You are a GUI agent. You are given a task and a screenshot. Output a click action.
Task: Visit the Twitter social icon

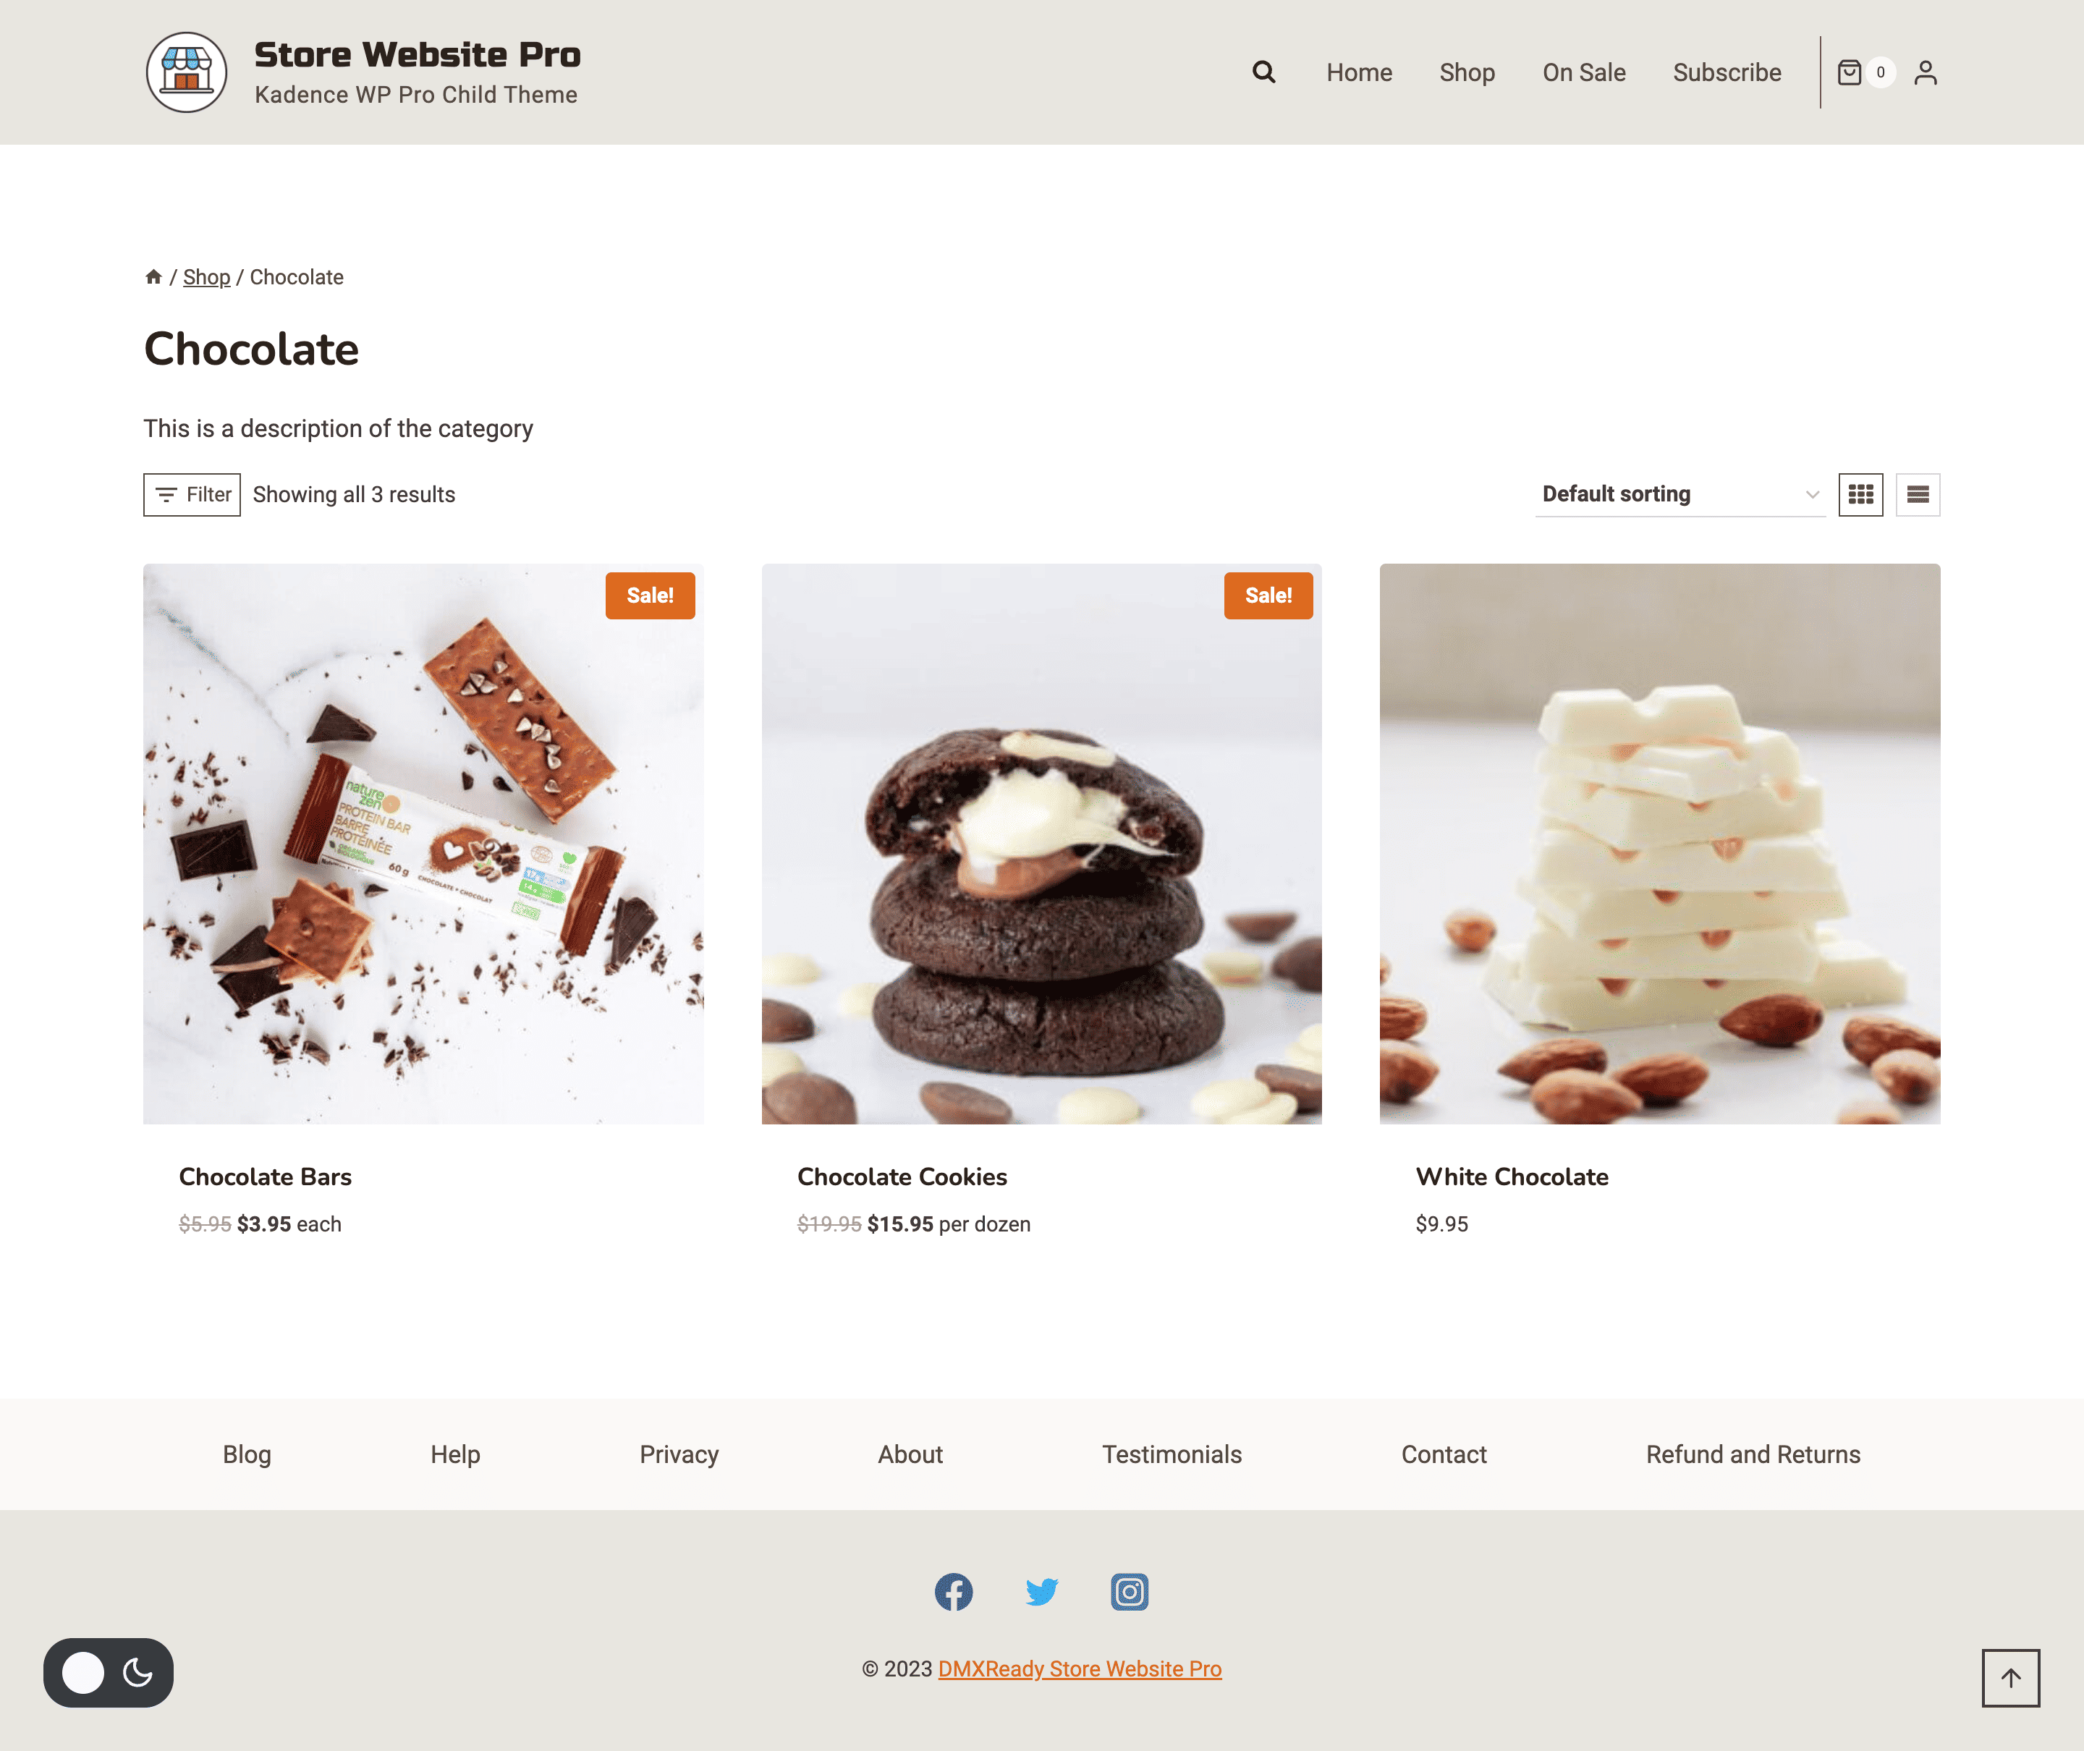coord(1041,1592)
